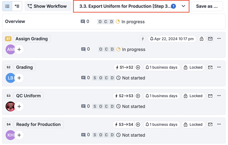This screenshot has width=228, height=145.
Task: Click the play icon in Grading step
Action: 138,67
